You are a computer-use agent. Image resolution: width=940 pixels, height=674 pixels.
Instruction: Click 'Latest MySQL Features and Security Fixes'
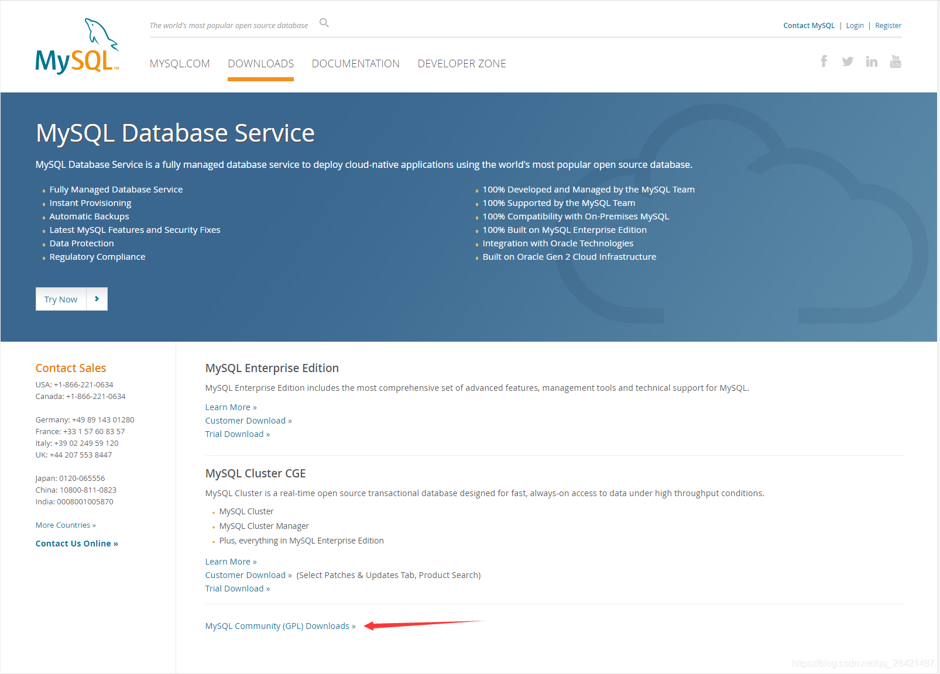[135, 230]
